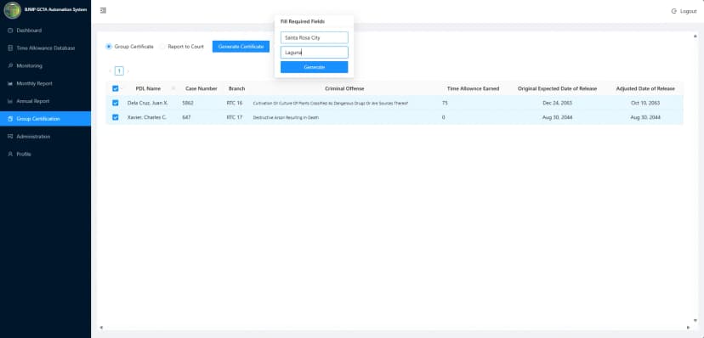Screen dimensions: 704x338
Task: Select the Group Certification menu item
Action: (45, 119)
